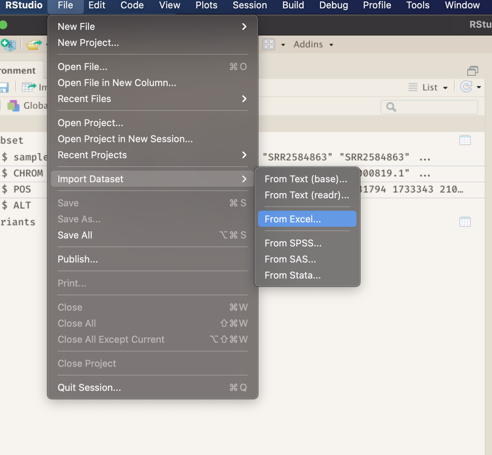This screenshot has height=455, width=492.
Task: Maximize the Environment pane with the expand icon
Action: coord(473,71)
